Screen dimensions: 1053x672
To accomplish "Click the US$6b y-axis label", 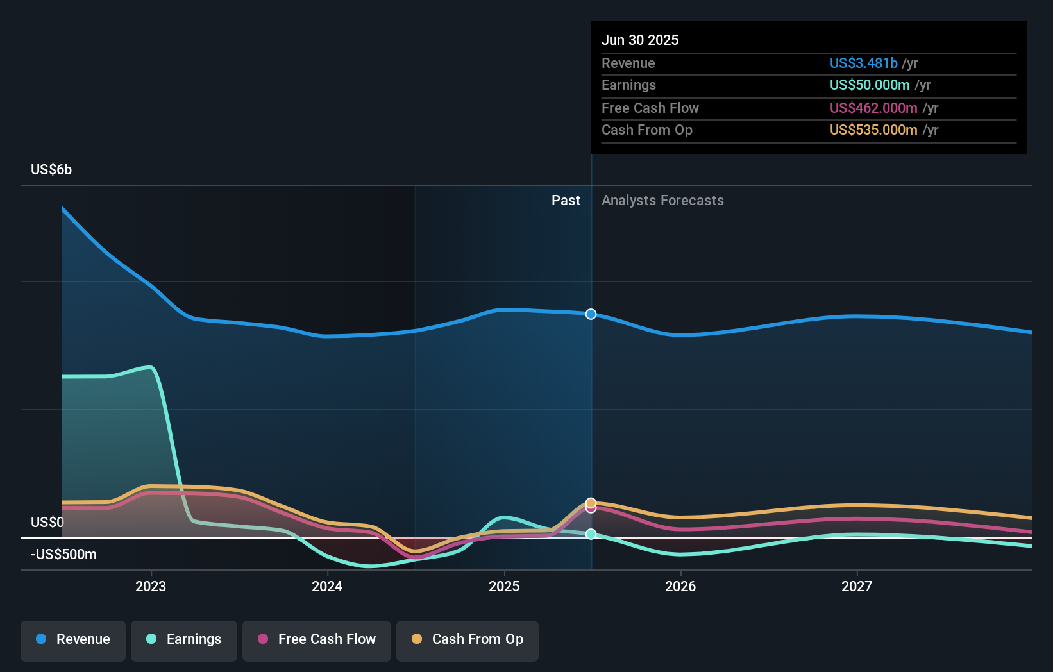I will [x=51, y=169].
